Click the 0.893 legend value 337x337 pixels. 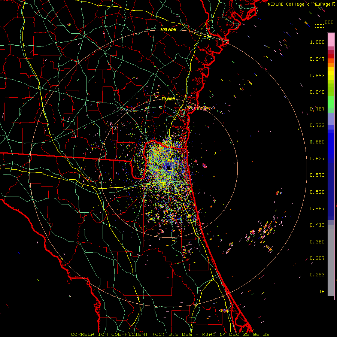(x=317, y=75)
